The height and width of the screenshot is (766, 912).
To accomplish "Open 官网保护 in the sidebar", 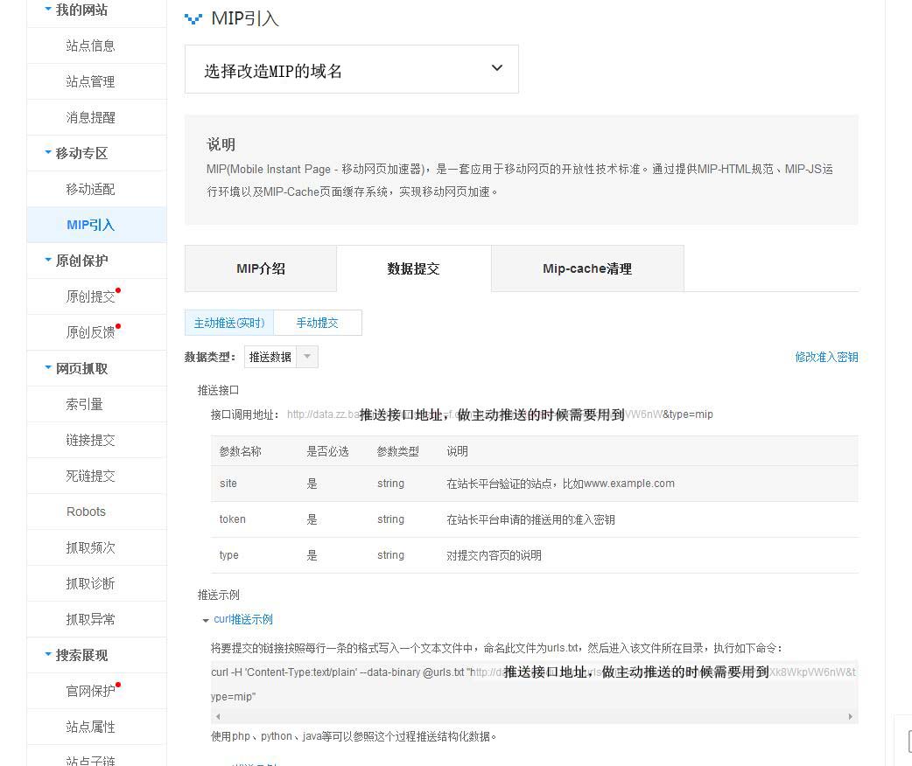I will point(90,691).
